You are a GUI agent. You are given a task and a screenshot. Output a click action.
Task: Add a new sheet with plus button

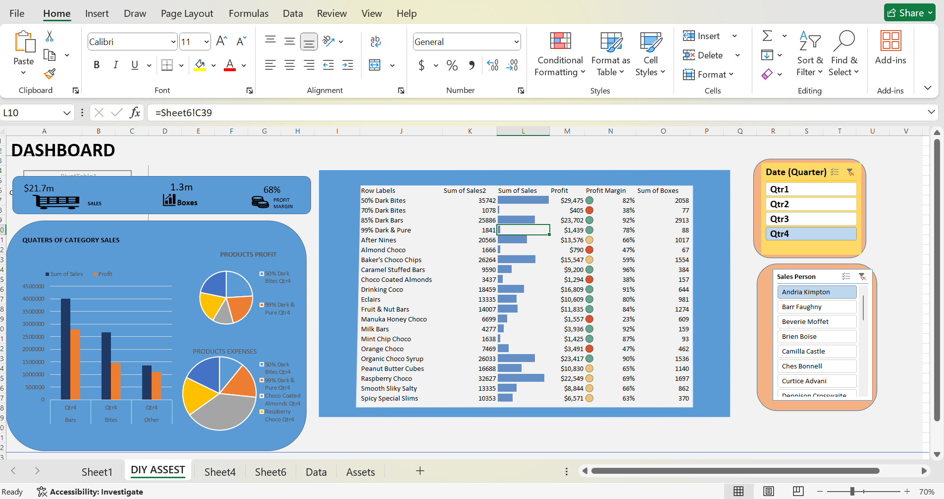(420, 471)
